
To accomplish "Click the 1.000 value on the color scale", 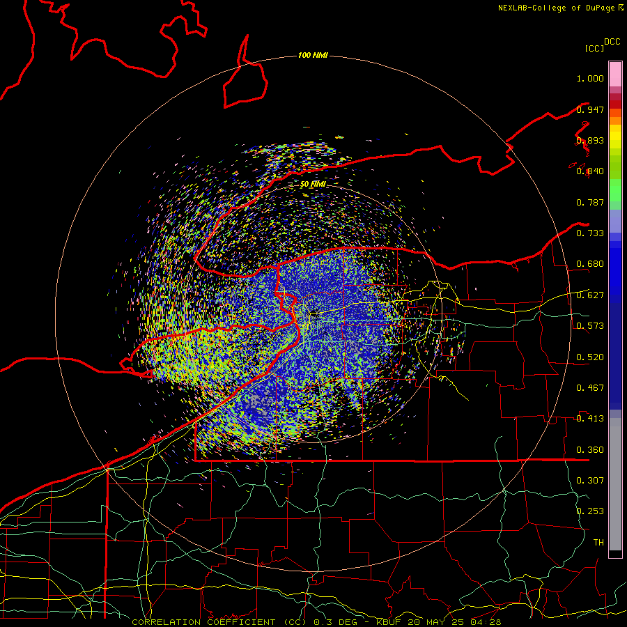I will [x=590, y=78].
